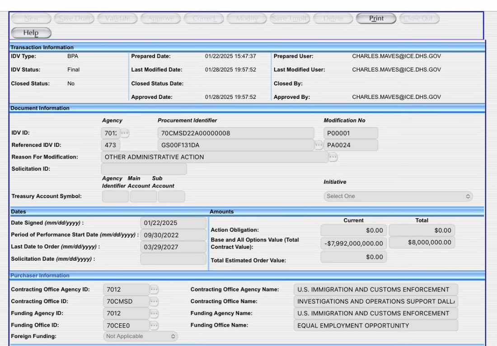Open Funding Agency ID lookup ellipsis
The image size is (497, 346).
[154, 313]
